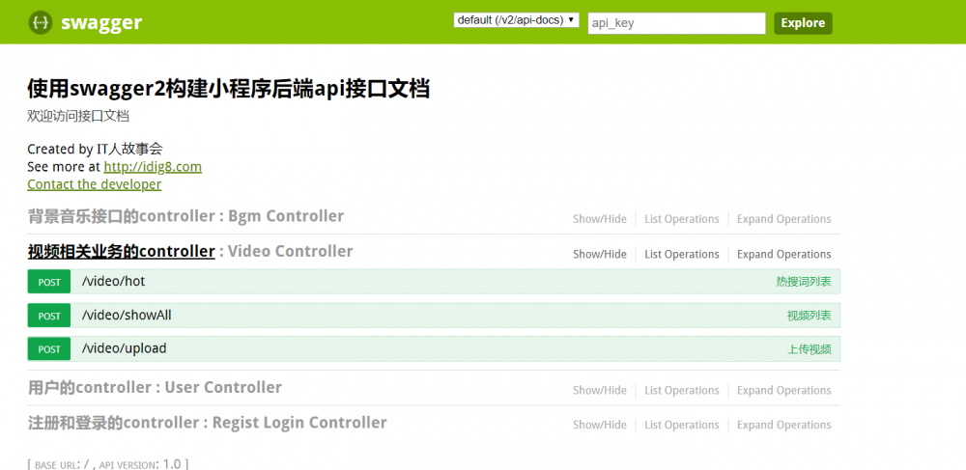
Task: Click POST badge of /video/upload
Action: (x=49, y=348)
